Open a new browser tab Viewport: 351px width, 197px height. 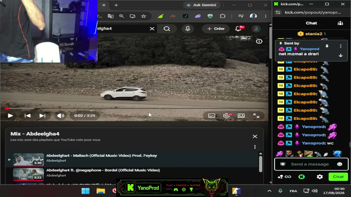pyautogui.click(x=116, y=5)
